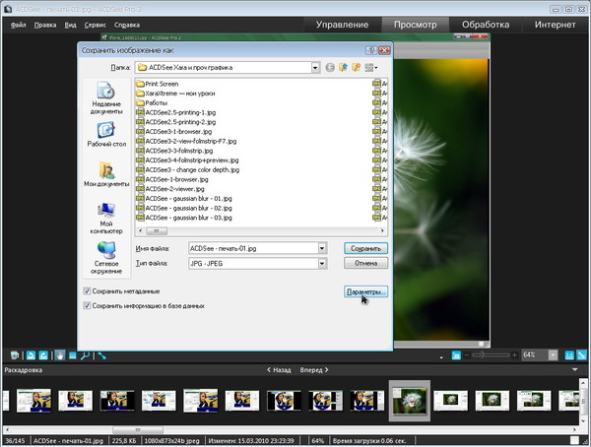The width and height of the screenshot is (591, 447).
Task: Go back to previous folder in dialog
Action: tap(330, 68)
